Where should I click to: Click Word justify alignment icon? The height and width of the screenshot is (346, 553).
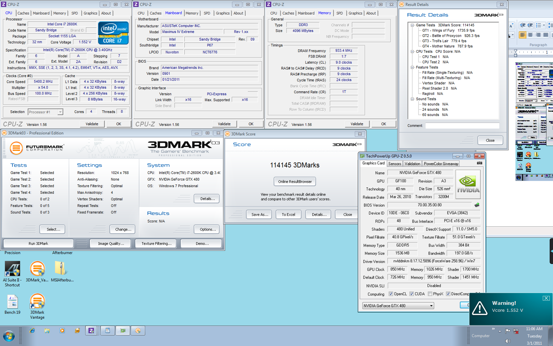(545, 35)
